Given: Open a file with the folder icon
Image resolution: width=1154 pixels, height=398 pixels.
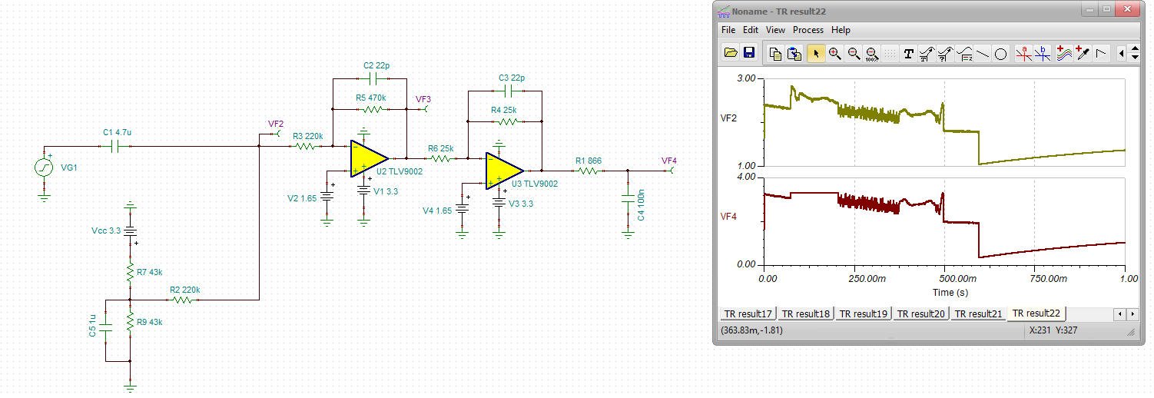Looking at the screenshot, I should tap(731, 53).
